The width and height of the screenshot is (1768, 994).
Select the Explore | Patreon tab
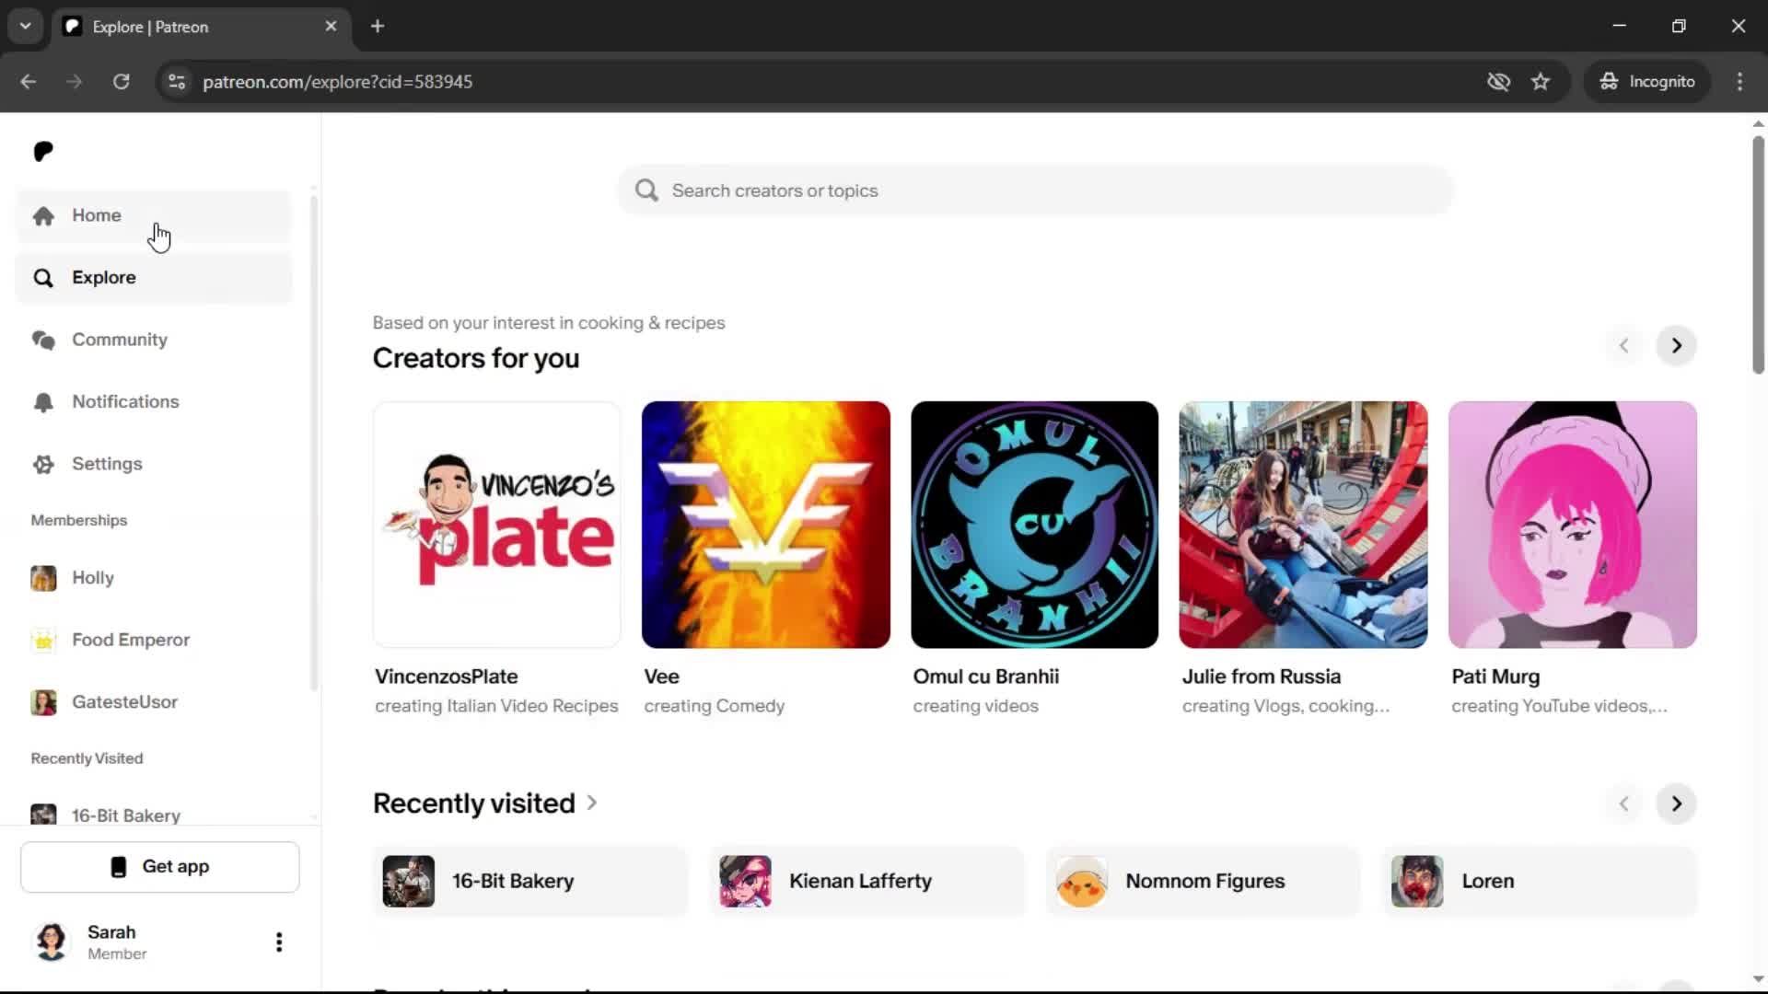pos(201,27)
